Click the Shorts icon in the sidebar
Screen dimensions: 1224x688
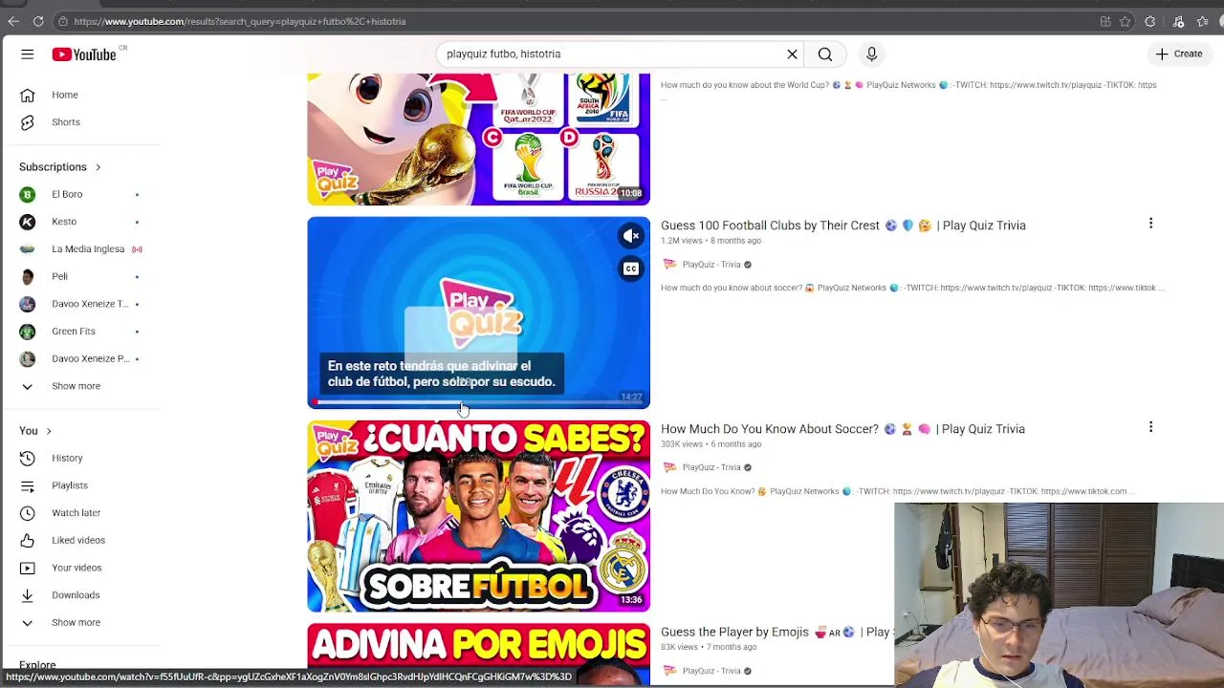tap(28, 122)
